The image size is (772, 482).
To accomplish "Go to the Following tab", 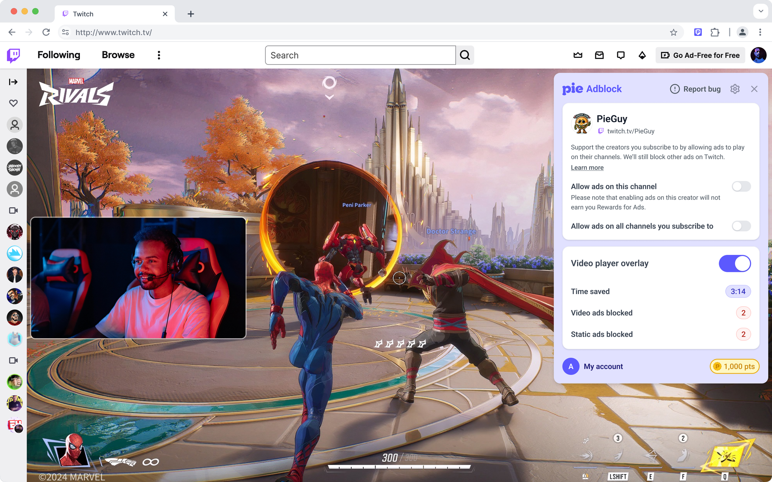I will 59,55.
